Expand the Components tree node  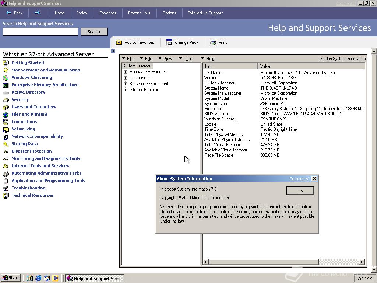tap(125, 78)
